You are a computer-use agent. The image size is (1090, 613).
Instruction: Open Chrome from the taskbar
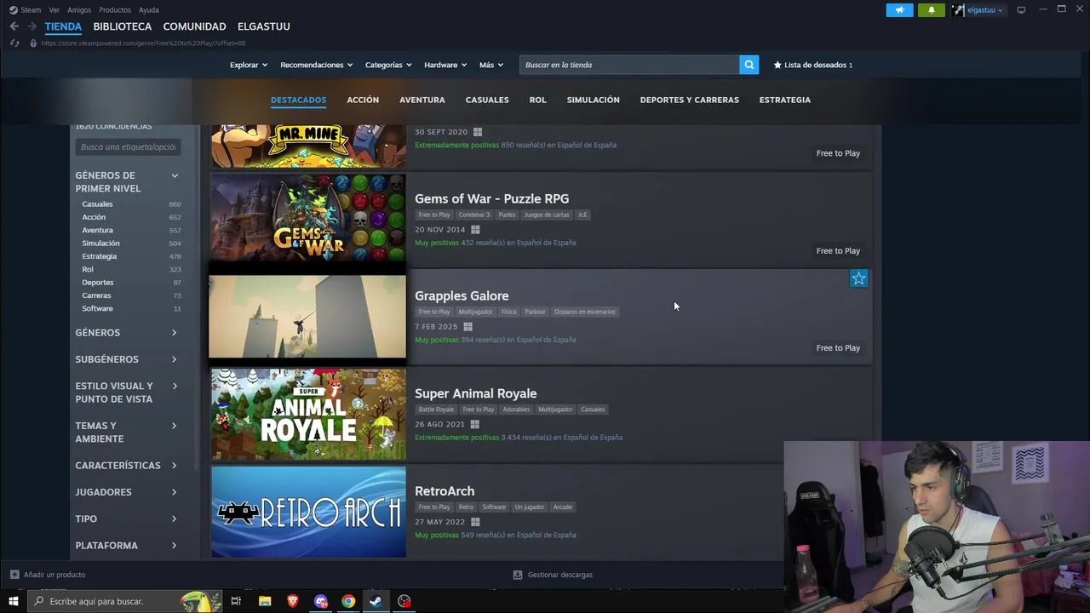pyautogui.click(x=348, y=601)
